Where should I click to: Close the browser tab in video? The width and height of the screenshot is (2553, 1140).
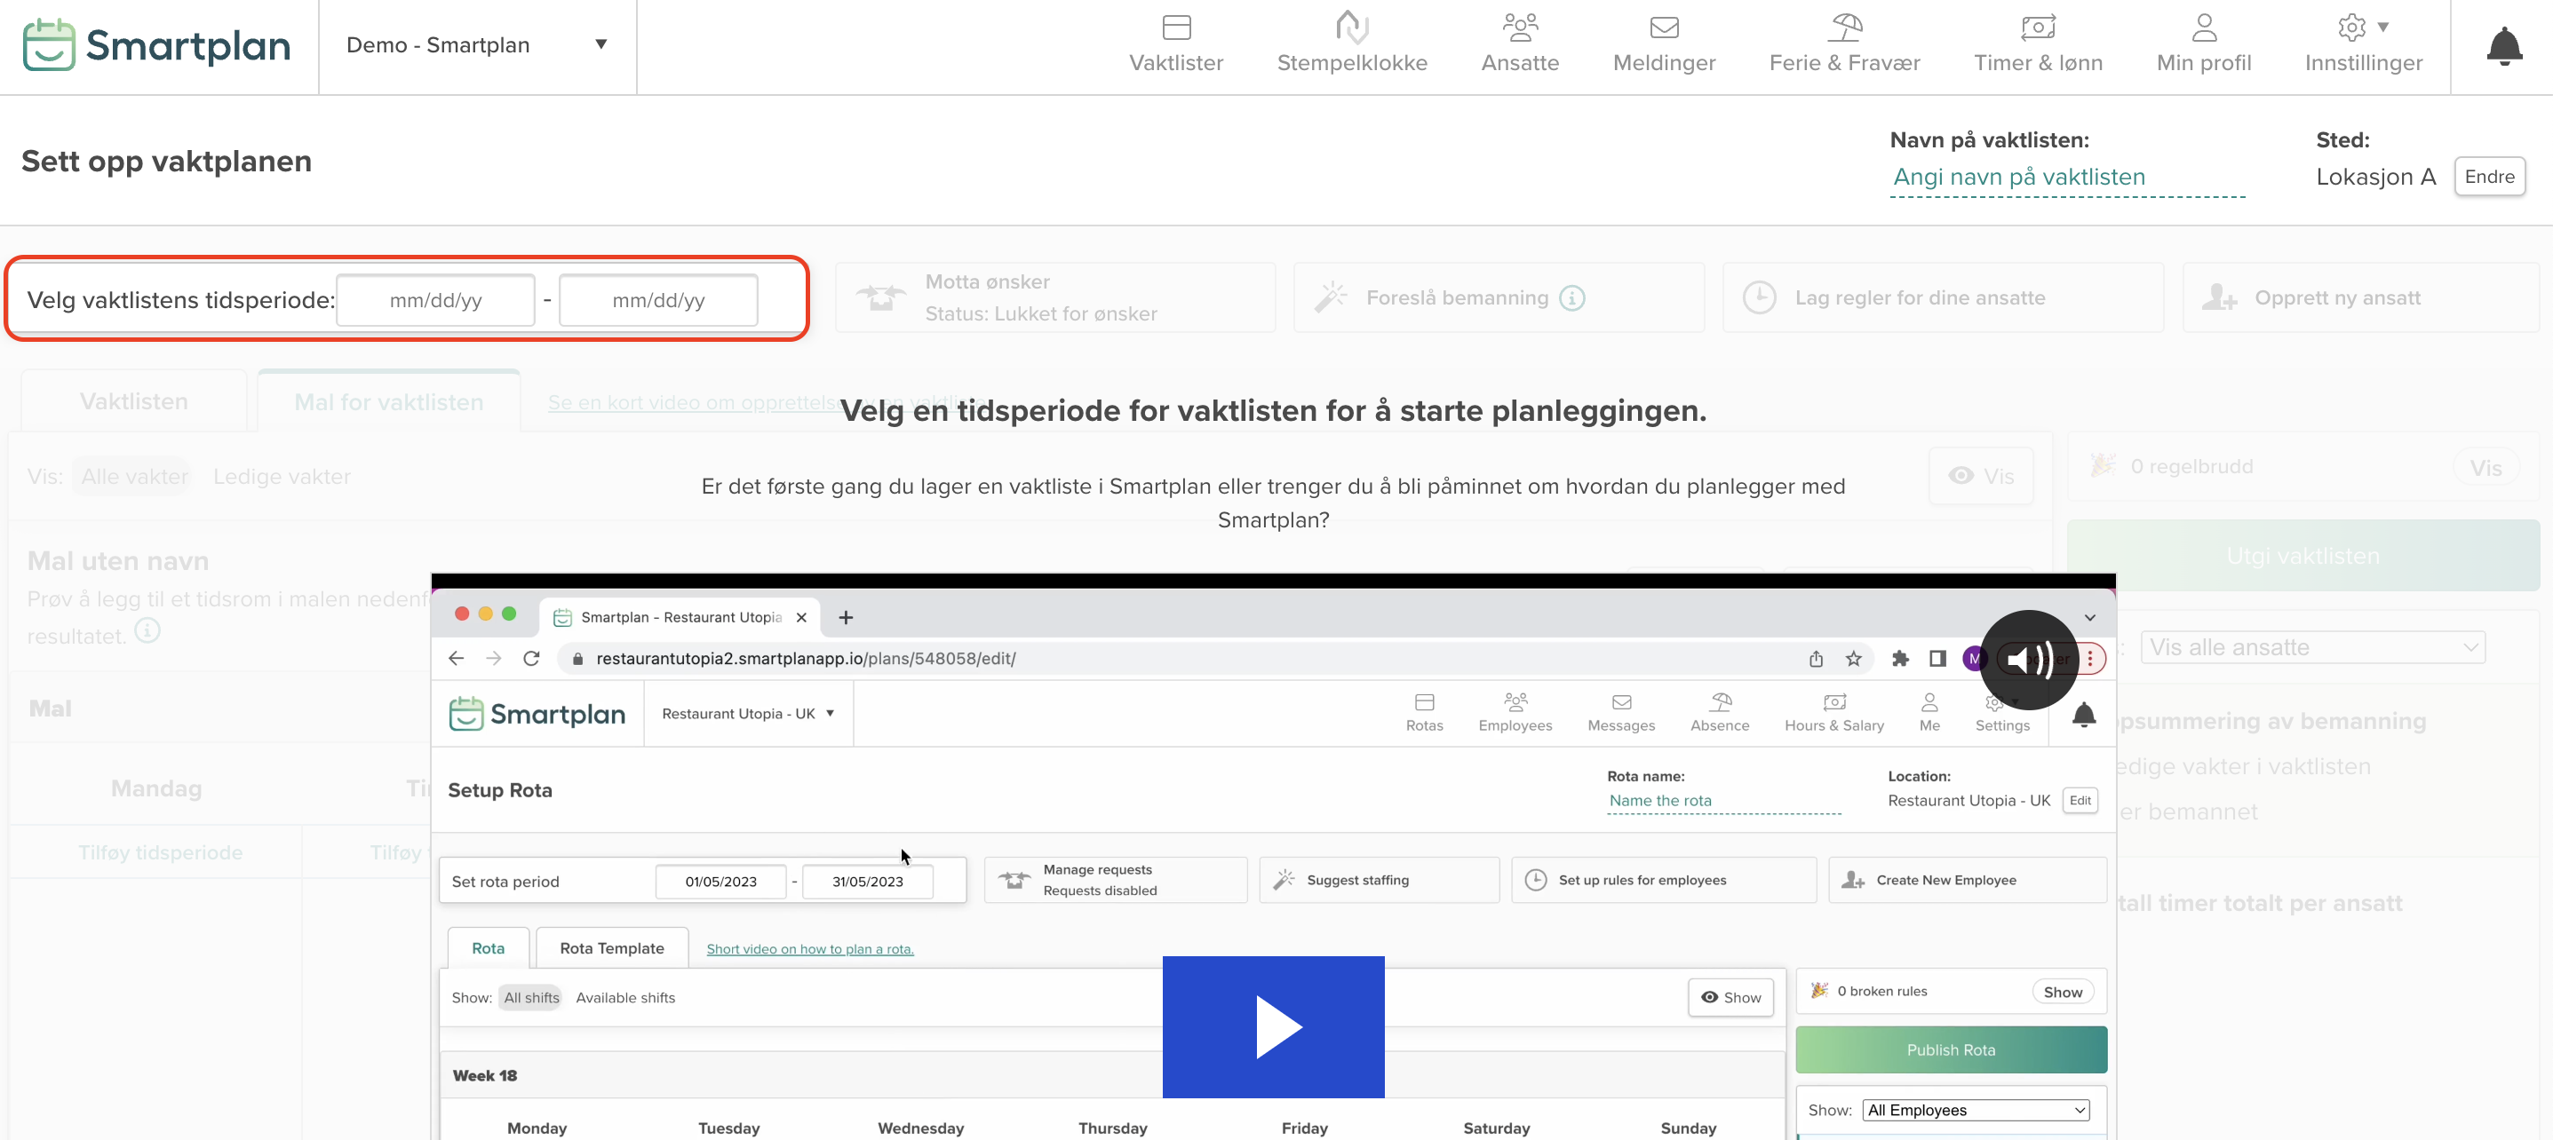pos(800,617)
